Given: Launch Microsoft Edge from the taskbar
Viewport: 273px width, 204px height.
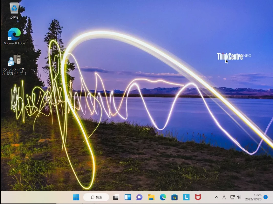Looking at the screenshot, I should (x=163, y=197).
